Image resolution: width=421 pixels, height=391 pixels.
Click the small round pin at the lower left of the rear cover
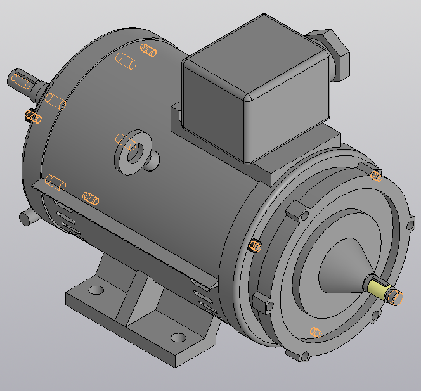tap(29, 216)
